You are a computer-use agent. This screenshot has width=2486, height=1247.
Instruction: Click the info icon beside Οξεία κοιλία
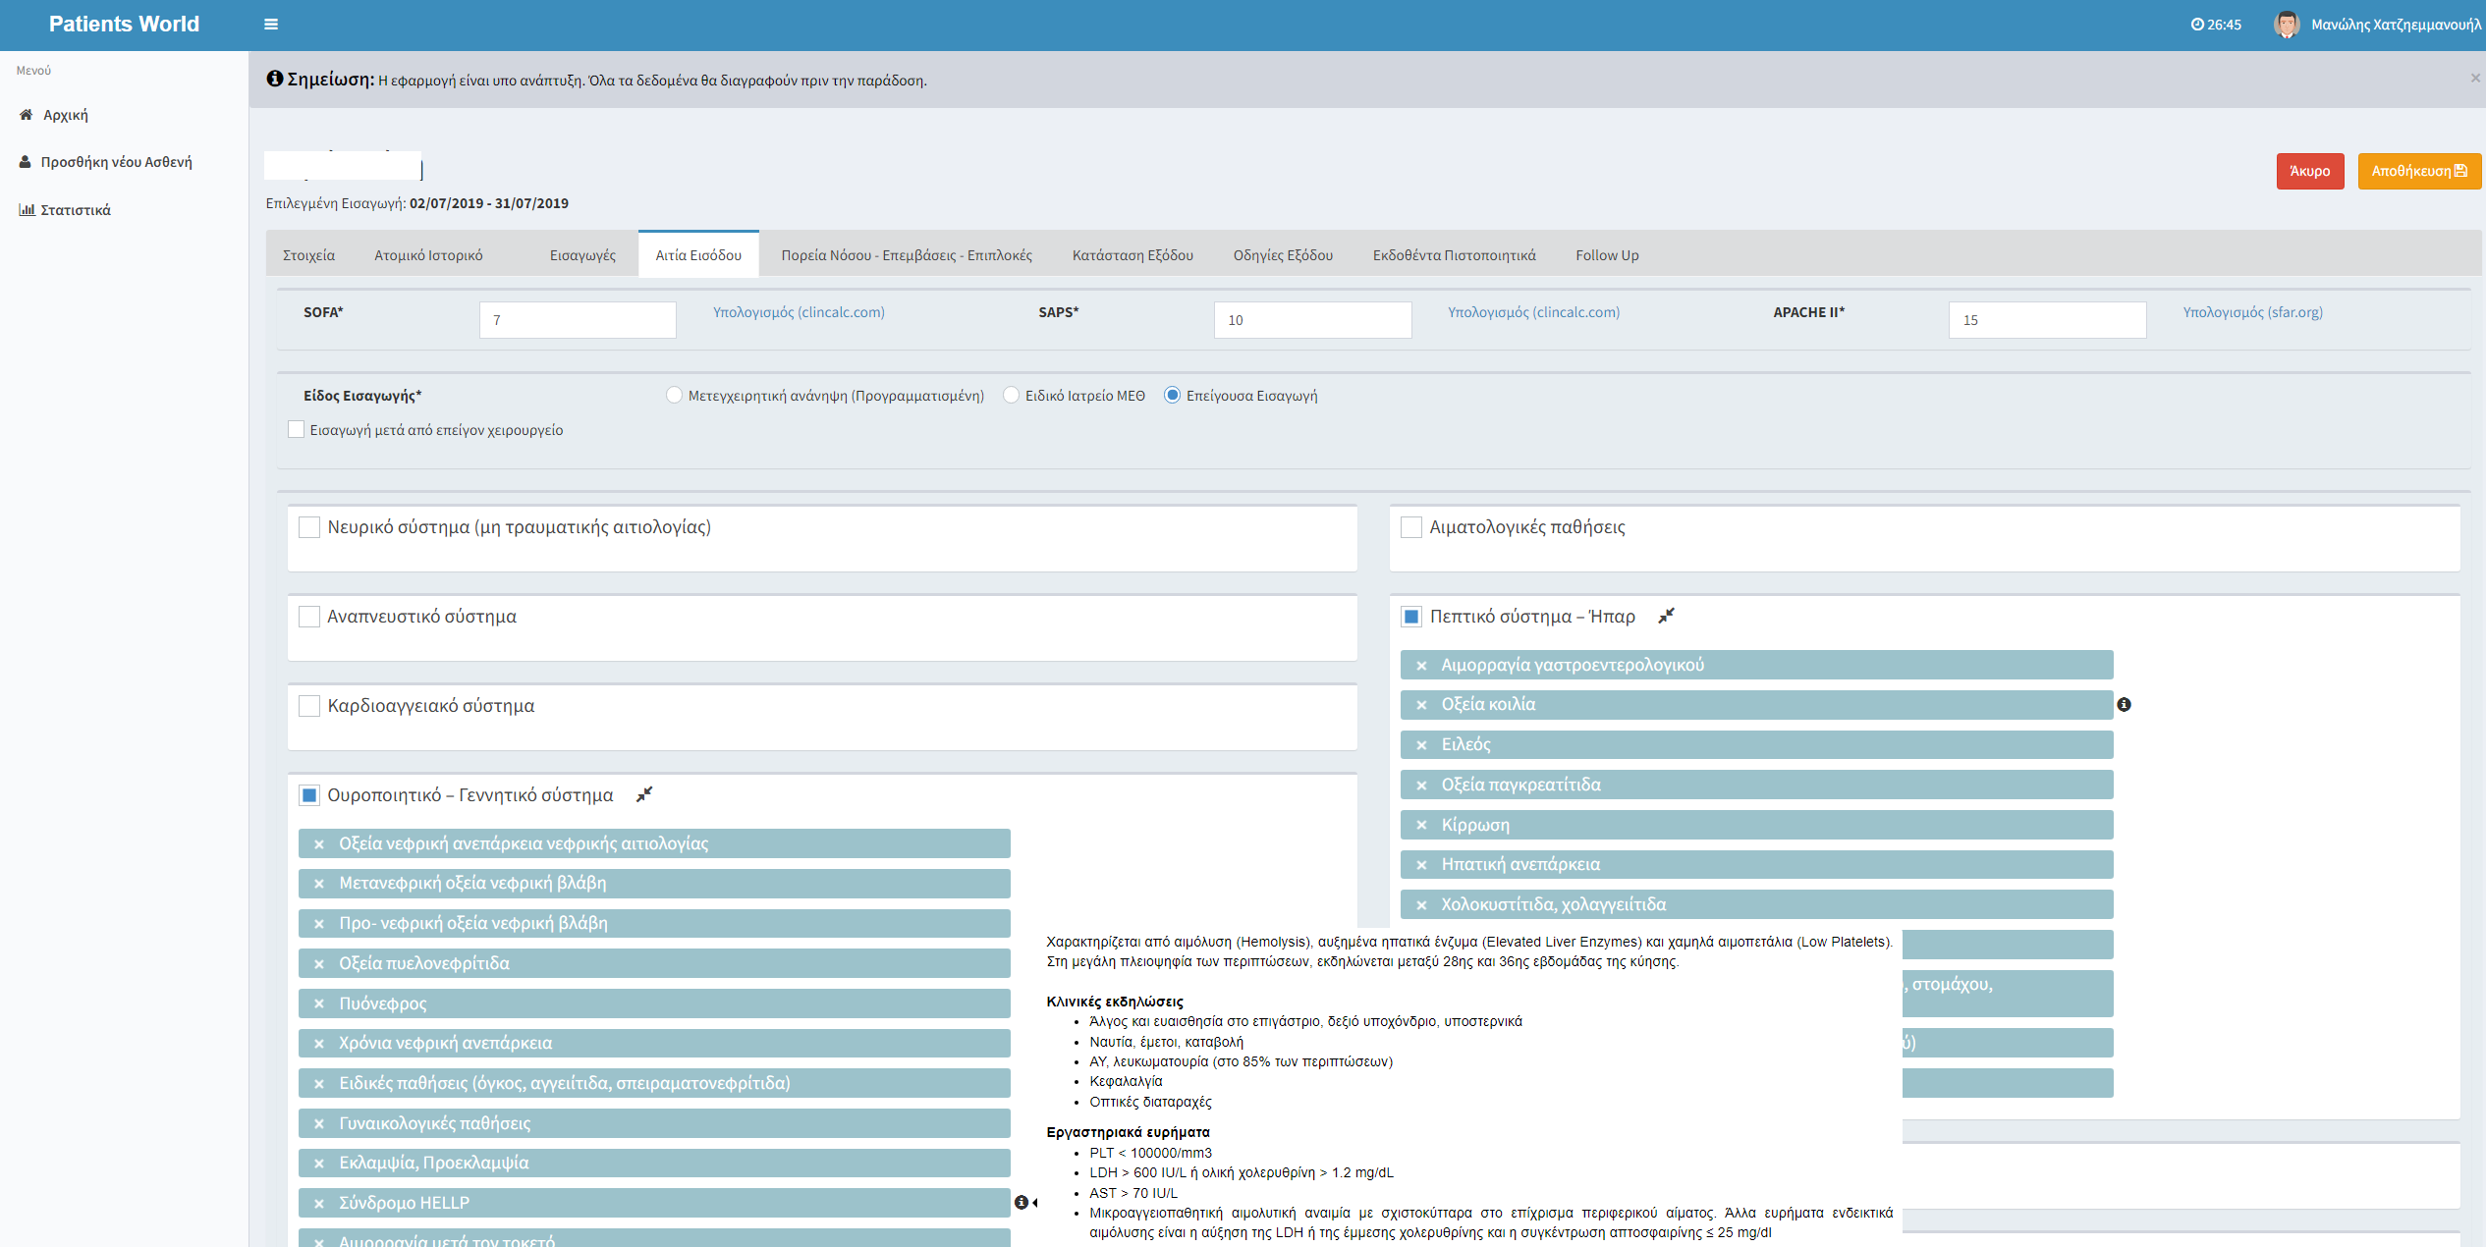click(x=2124, y=705)
